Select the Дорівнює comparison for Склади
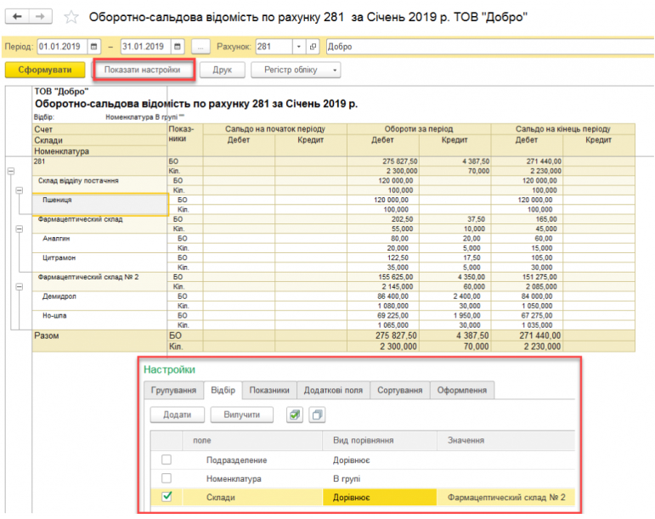Viewport: 655px width, 519px height. click(x=380, y=497)
